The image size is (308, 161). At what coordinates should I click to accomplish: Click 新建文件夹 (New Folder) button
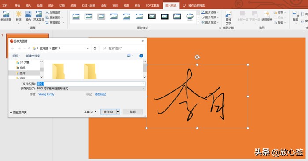(x=33, y=56)
